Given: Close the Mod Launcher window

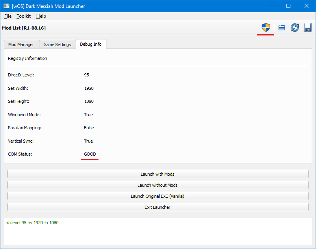Looking at the screenshot, I should tap(307, 6).
